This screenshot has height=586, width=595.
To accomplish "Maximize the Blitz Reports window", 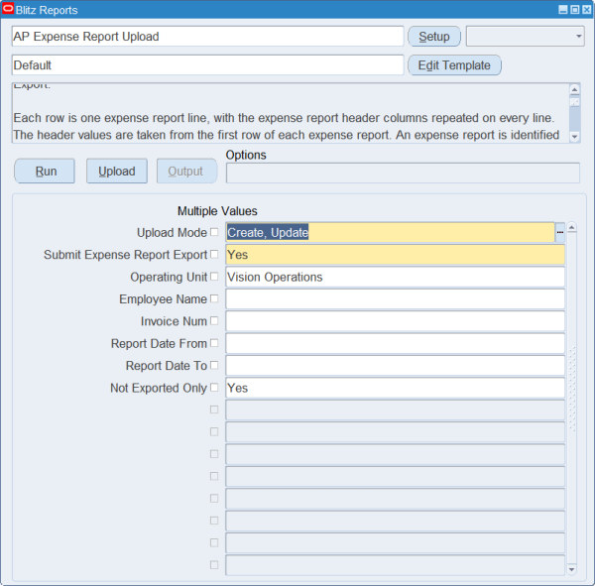I will click(575, 10).
